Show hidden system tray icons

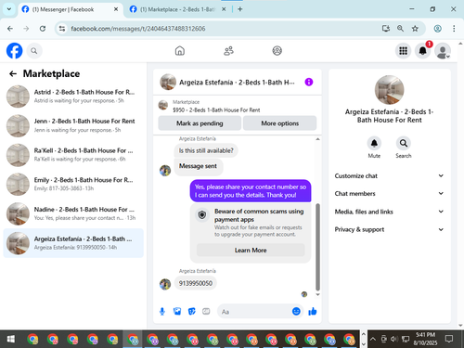[373, 340]
